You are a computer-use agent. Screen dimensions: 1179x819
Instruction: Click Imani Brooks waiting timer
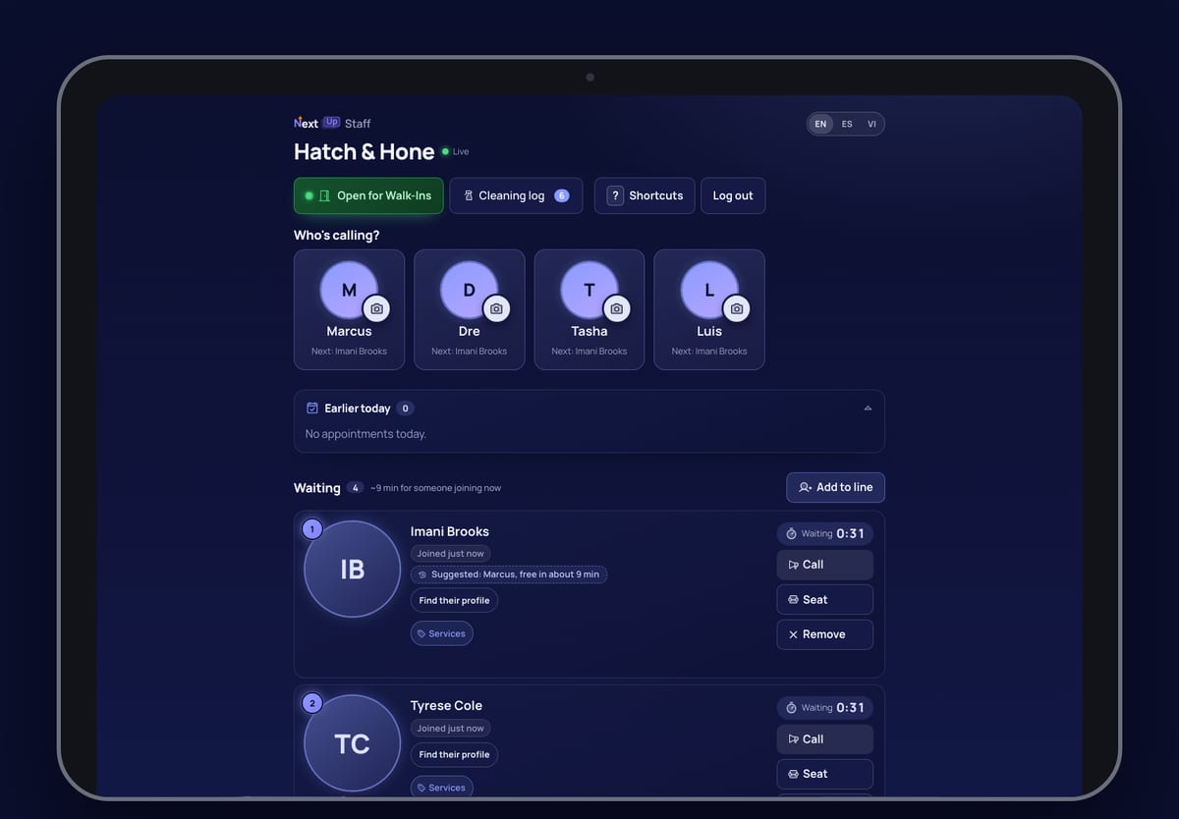point(824,533)
